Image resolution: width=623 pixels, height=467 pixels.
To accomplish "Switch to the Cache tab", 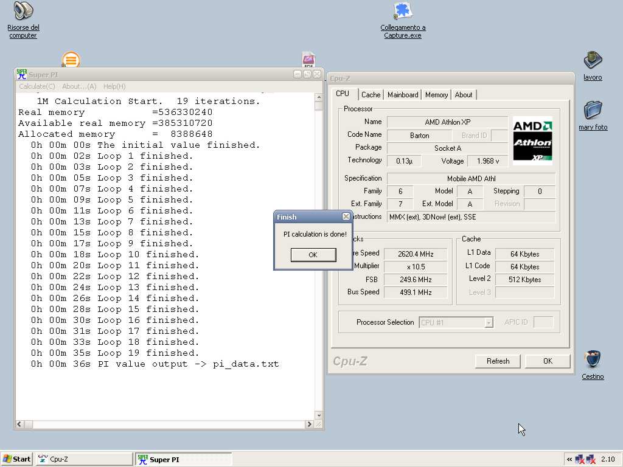I will pyautogui.click(x=371, y=94).
